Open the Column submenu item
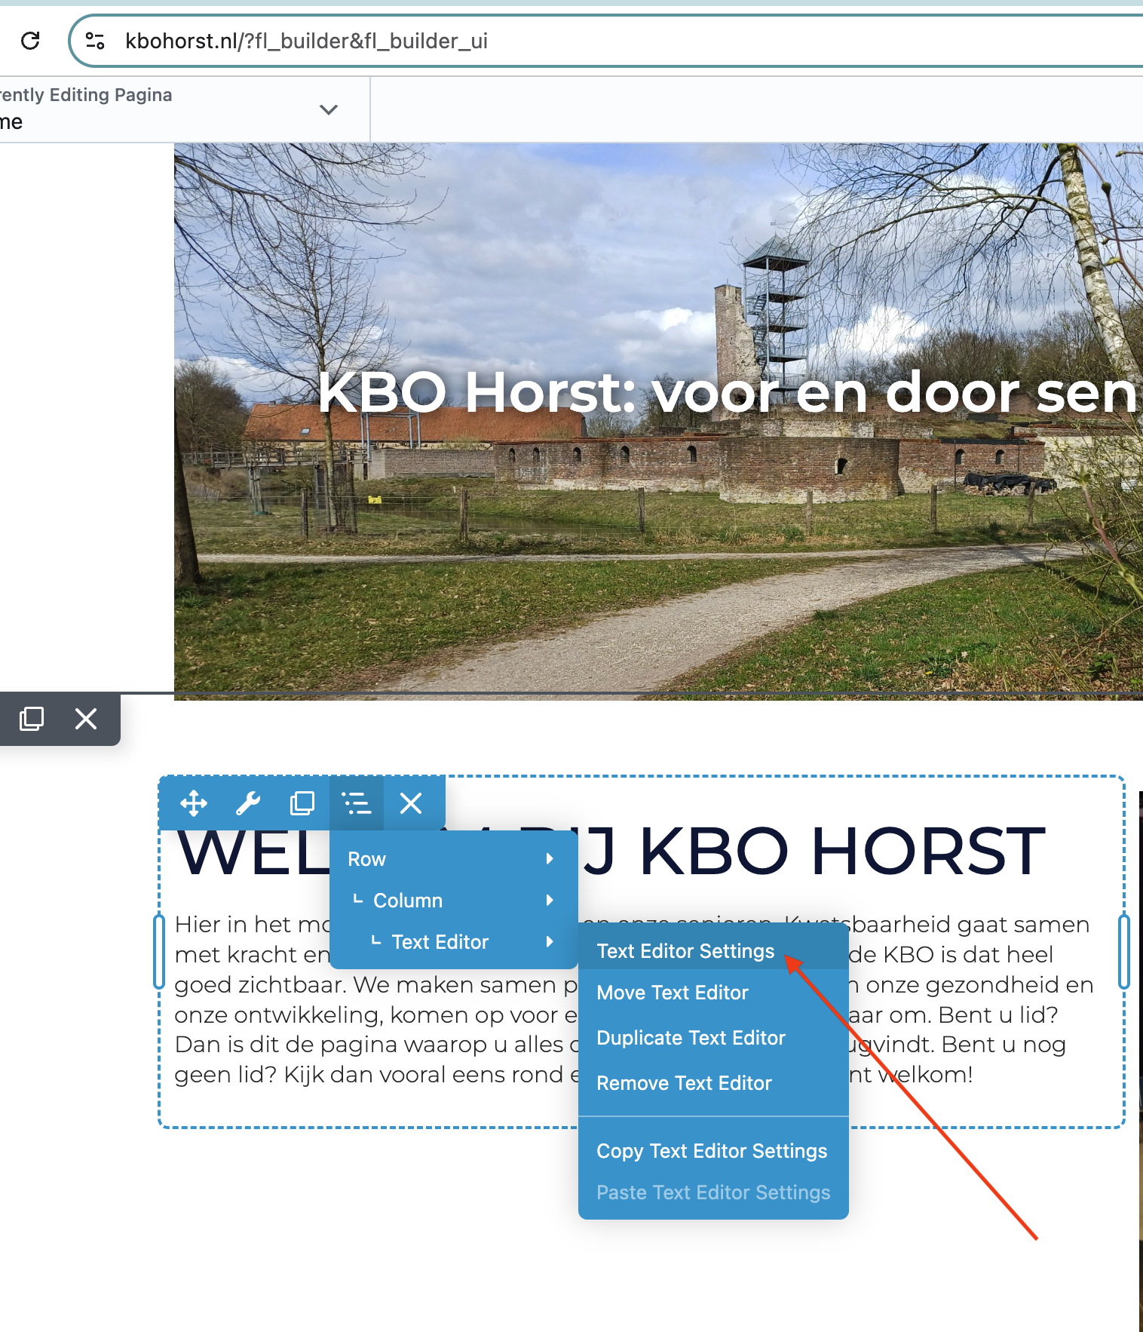Viewport: 1143px width, 1332px height. [454, 901]
